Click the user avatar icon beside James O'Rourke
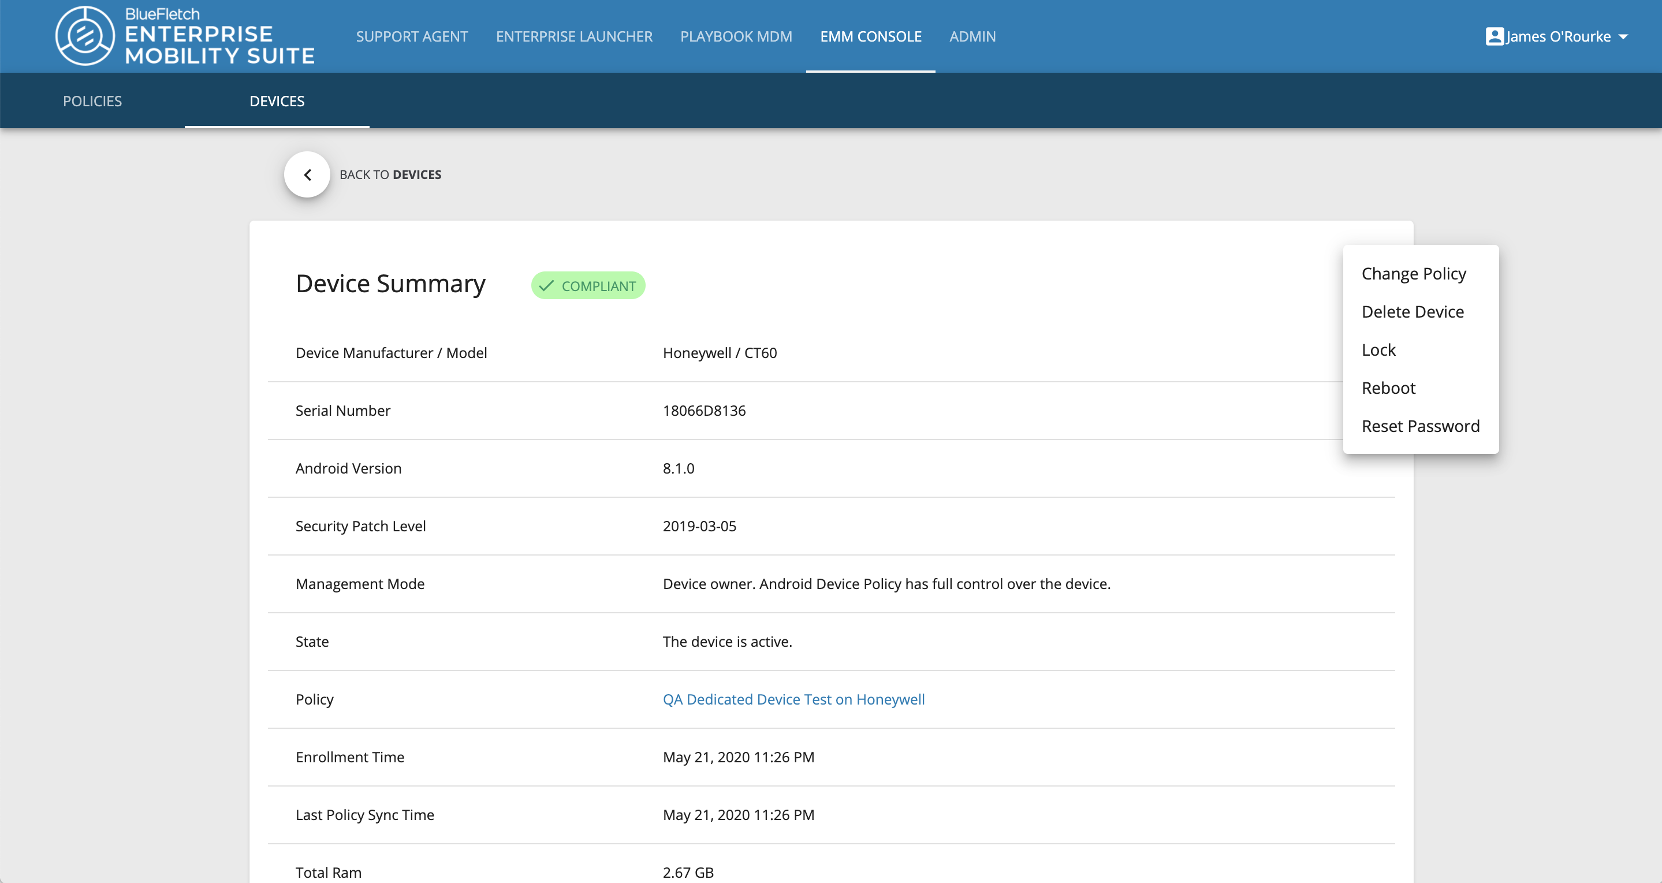This screenshot has height=883, width=1662. pyautogui.click(x=1495, y=36)
